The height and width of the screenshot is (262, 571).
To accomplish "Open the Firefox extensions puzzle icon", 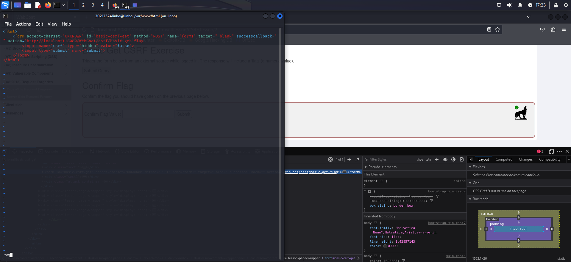I will [x=553, y=29].
